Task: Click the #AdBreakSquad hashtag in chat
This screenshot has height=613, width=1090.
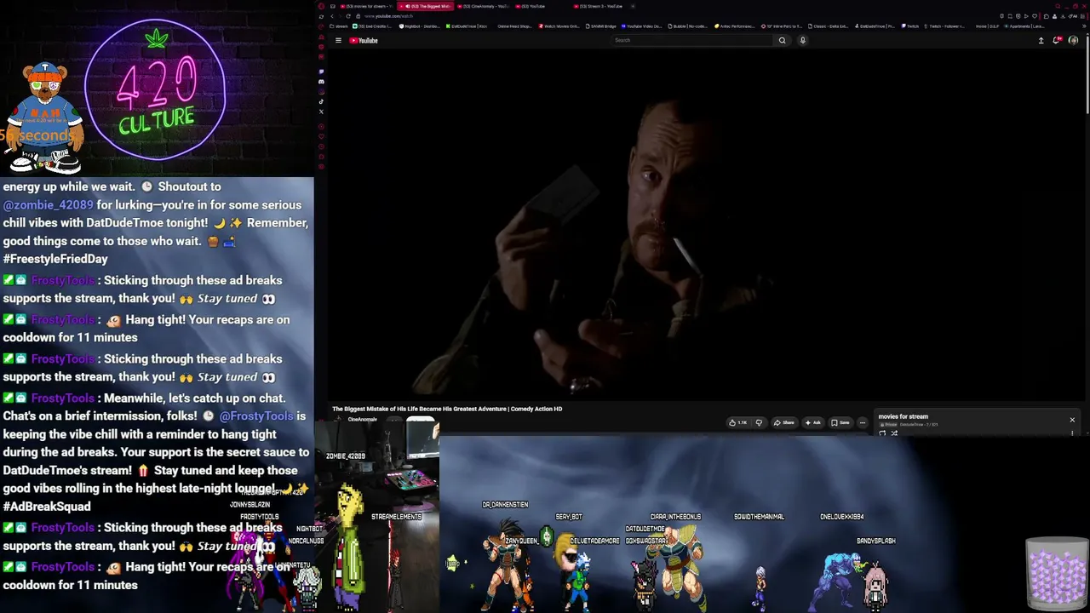Action: coord(47,507)
